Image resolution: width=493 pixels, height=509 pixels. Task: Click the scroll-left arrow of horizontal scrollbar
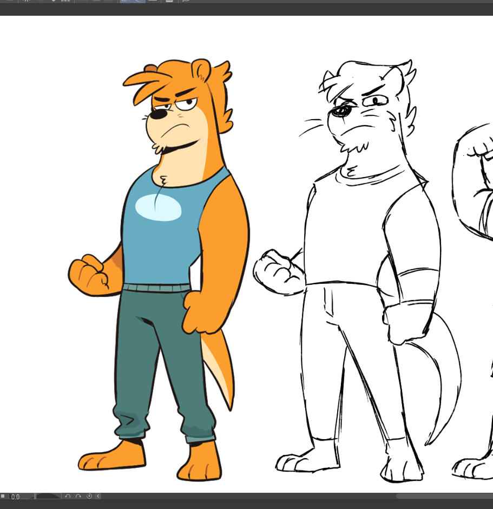tap(98, 496)
